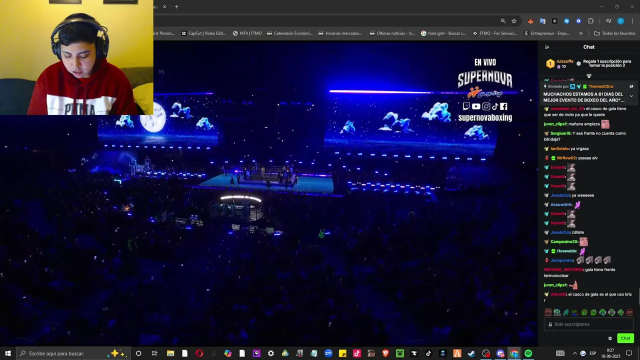This screenshot has height=360, width=640.
Task: Open Hoswaldo username in chat
Action: [x=567, y=251]
